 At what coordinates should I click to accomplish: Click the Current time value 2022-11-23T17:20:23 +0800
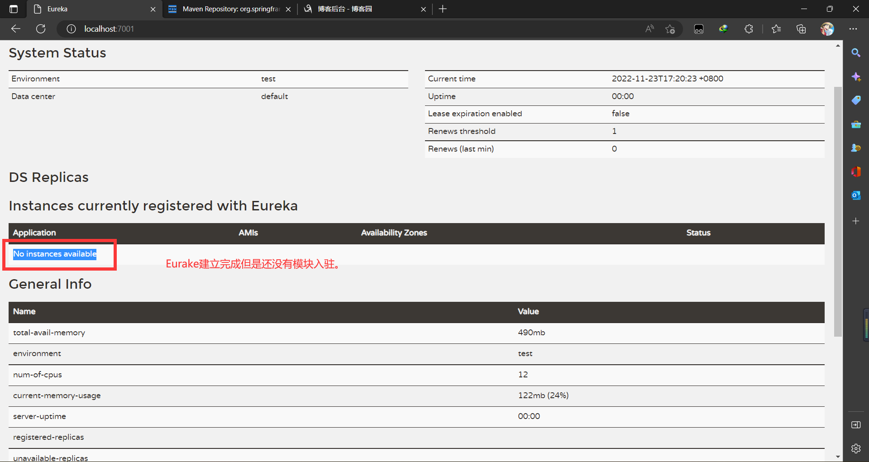pyautogui.click(x=668, y=79)
